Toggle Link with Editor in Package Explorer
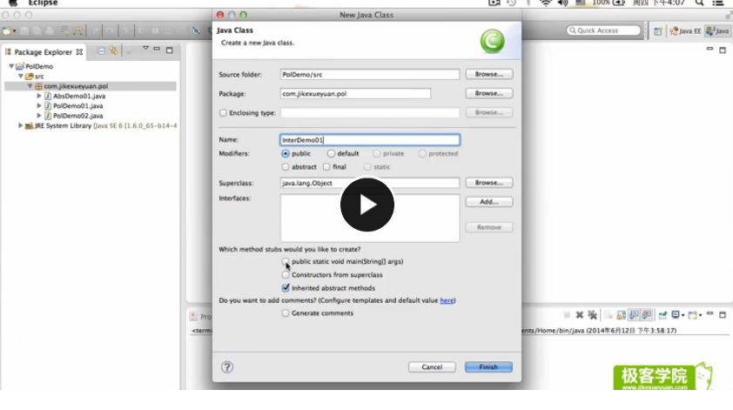The width and height of the screenshot is (733, 410). 113,50
